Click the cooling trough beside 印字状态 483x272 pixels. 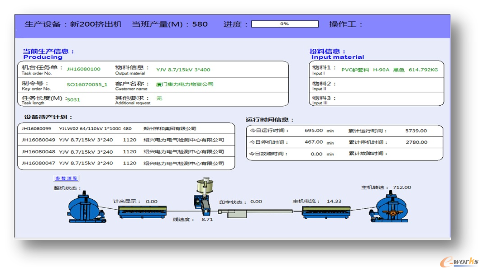[255, 213]
